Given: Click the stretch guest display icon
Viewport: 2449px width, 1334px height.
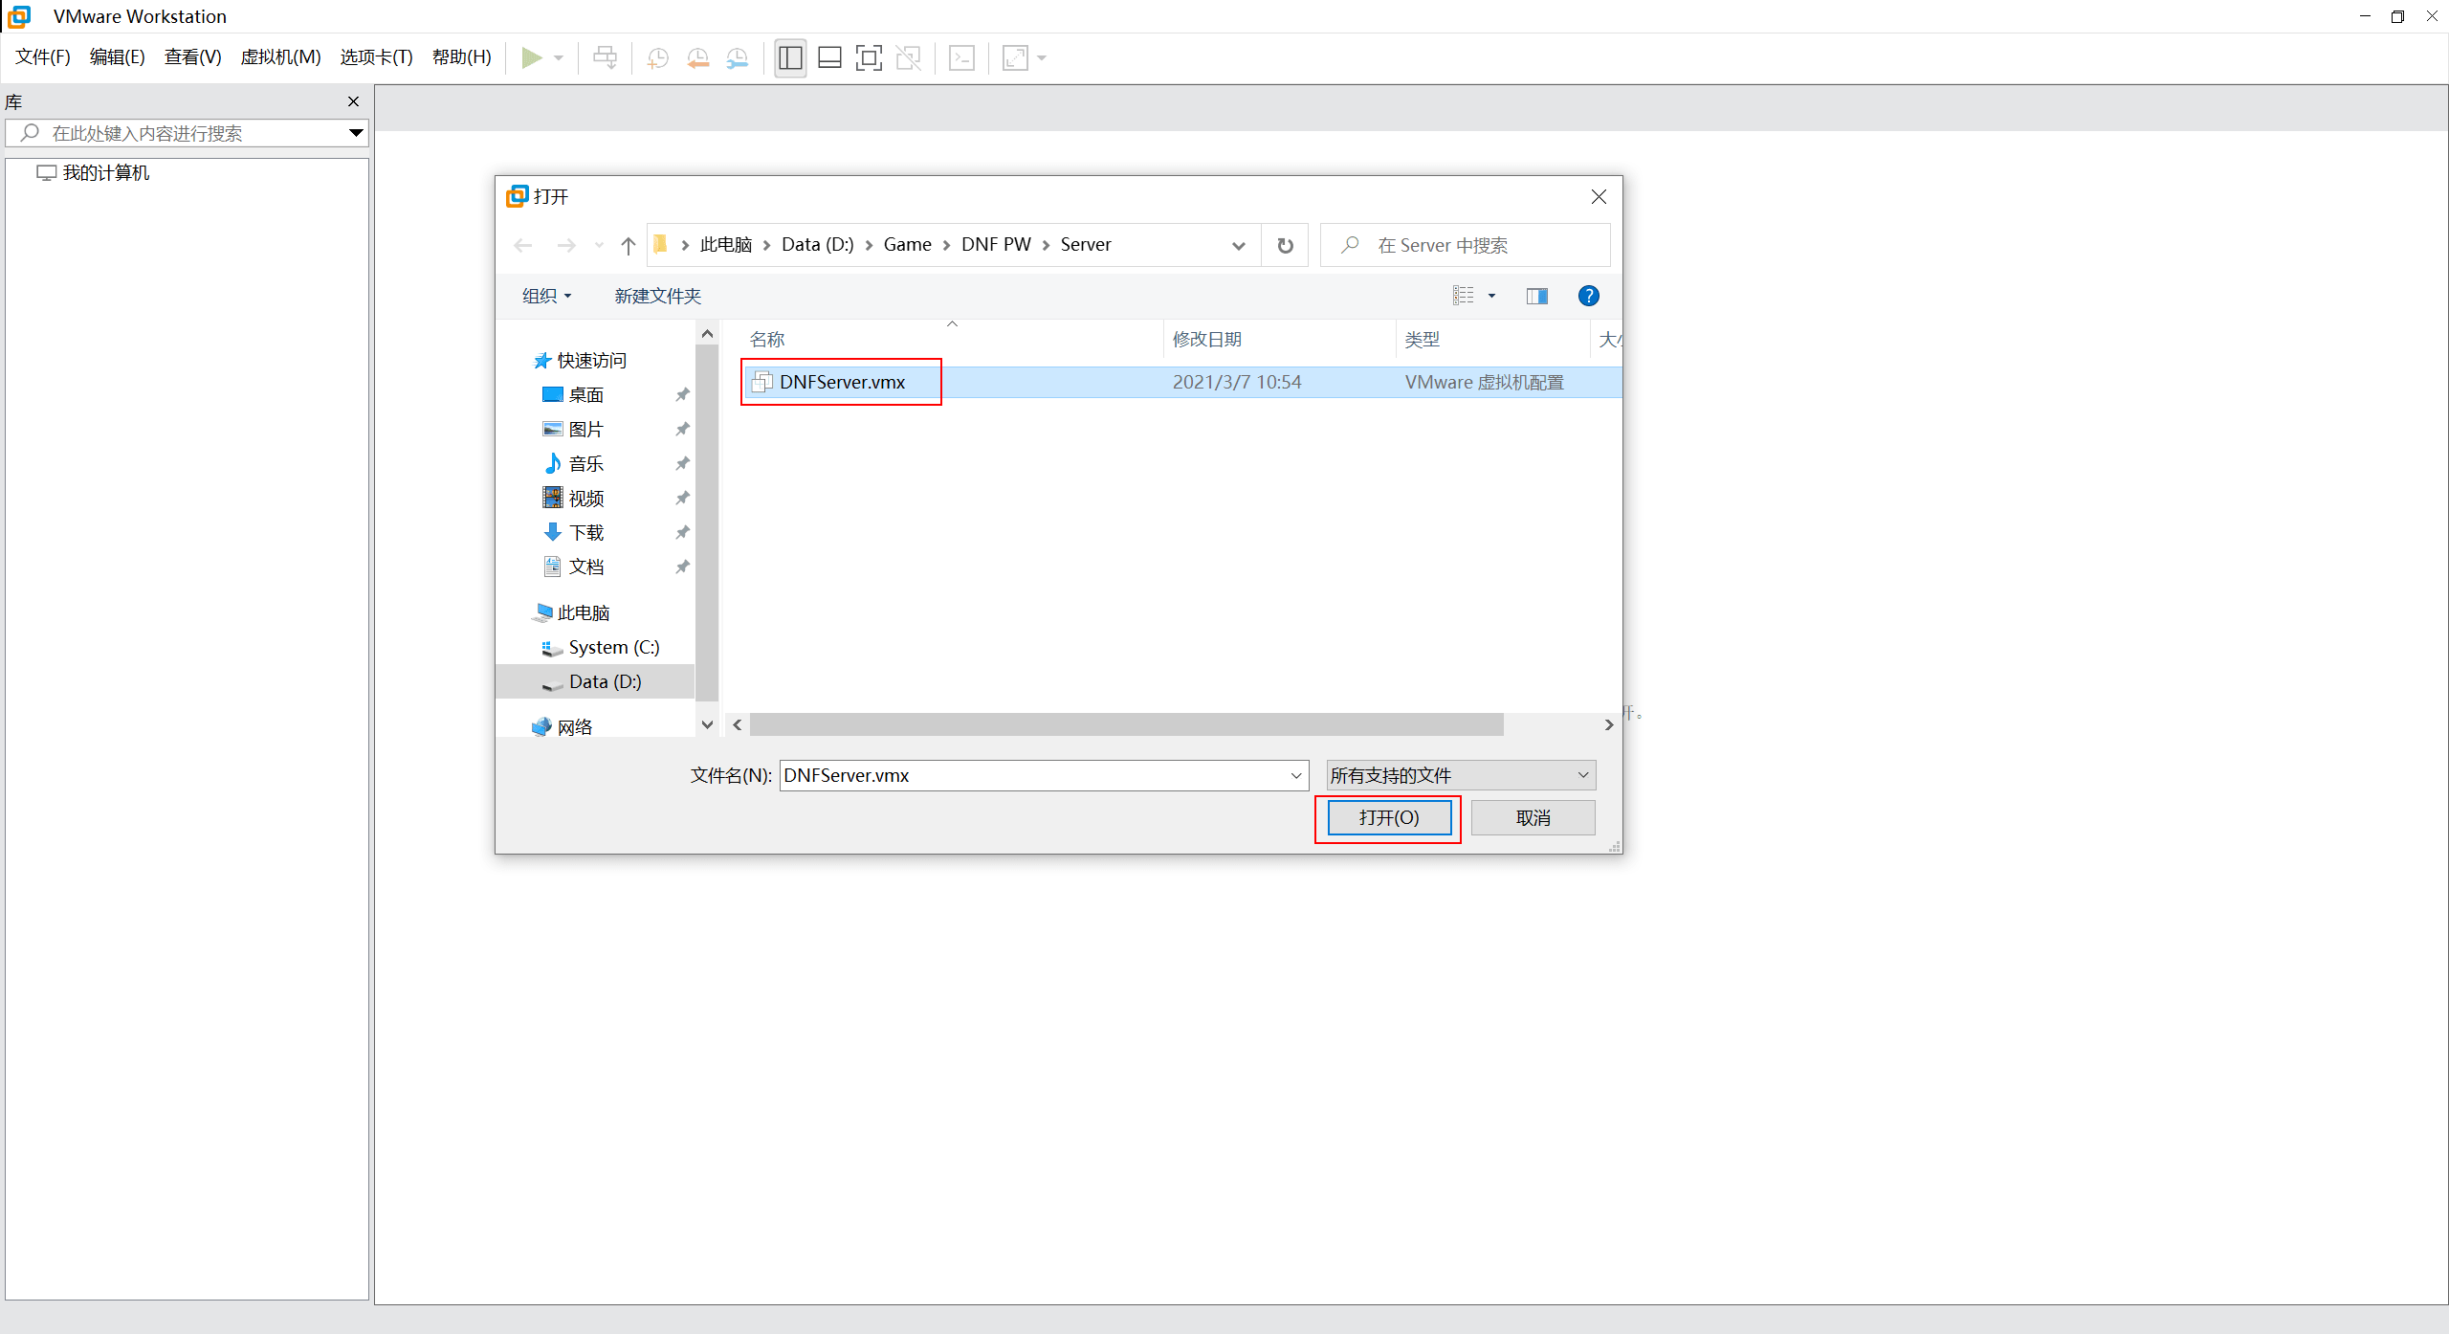Looking at the screenshot, I should (x=1015, y=58).
